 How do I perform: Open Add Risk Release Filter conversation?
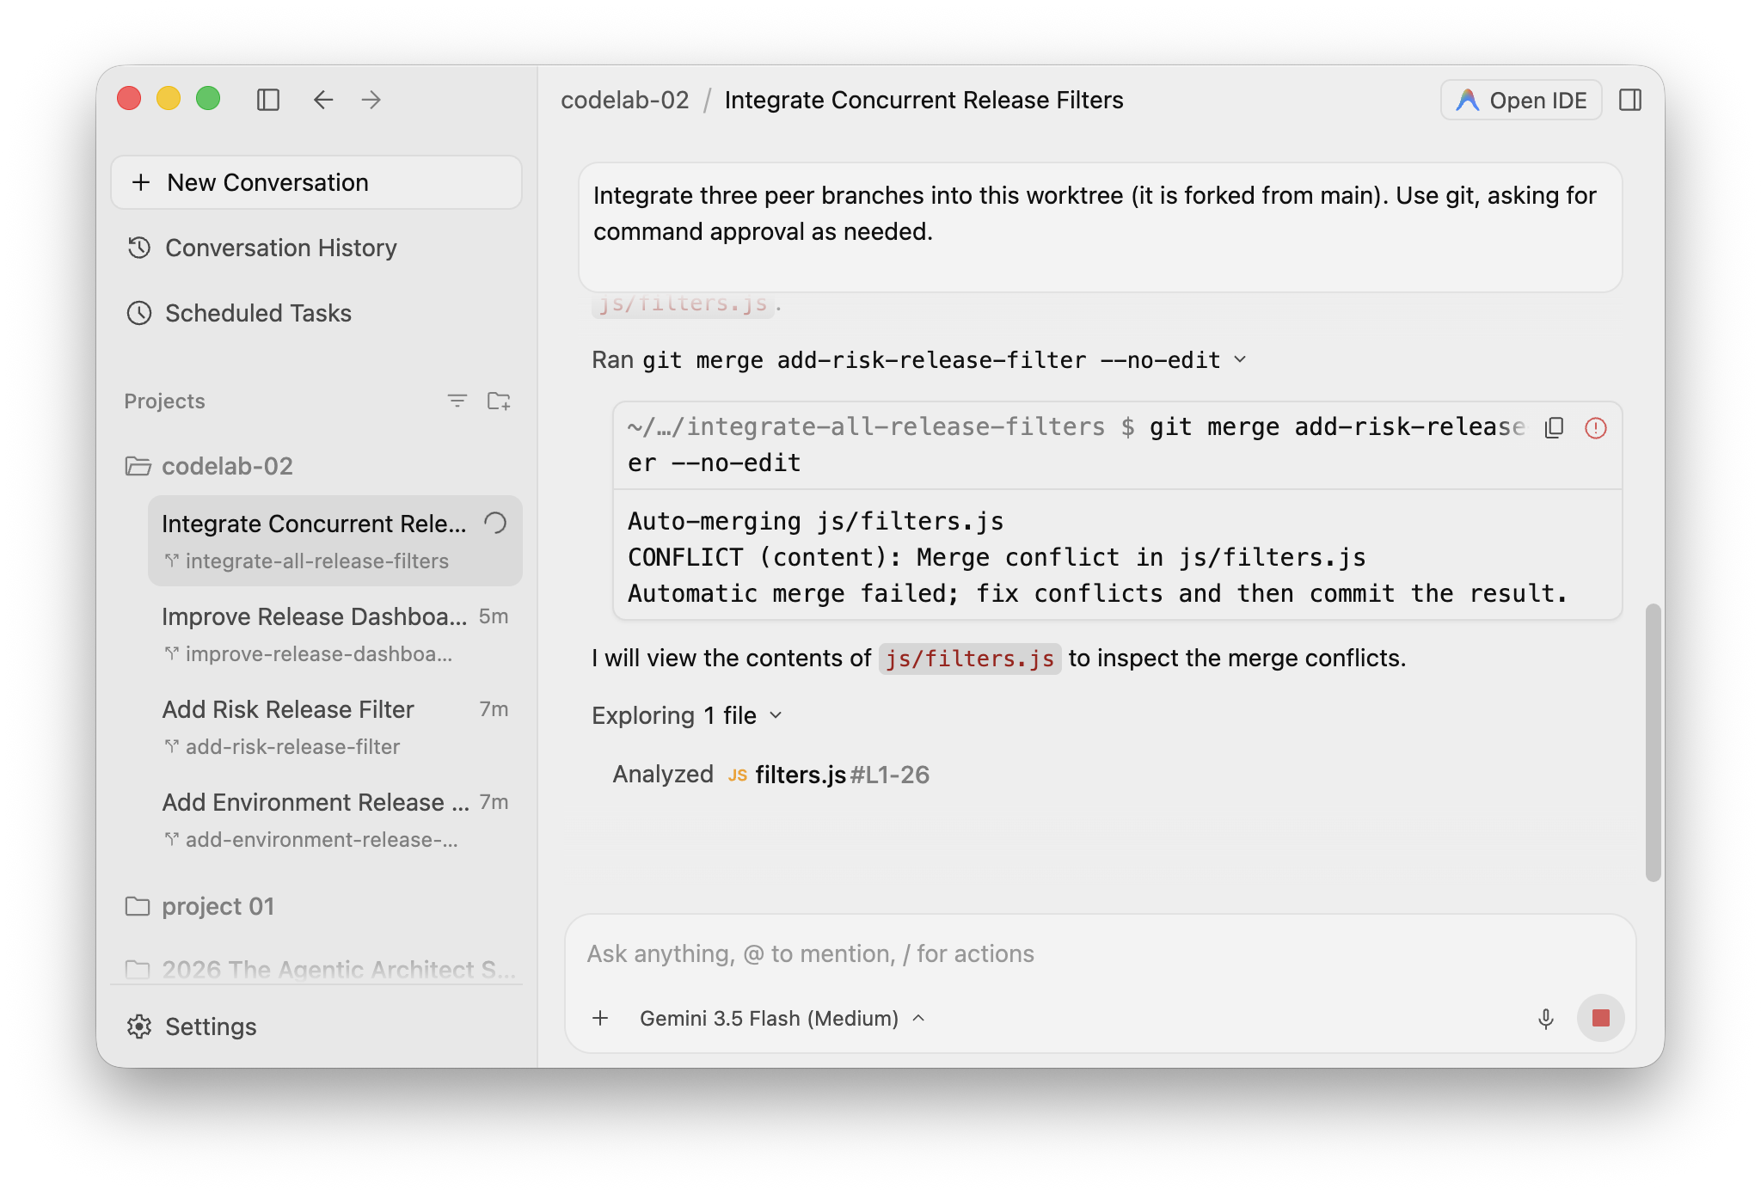pyautogui.click(x=335, y=727)
